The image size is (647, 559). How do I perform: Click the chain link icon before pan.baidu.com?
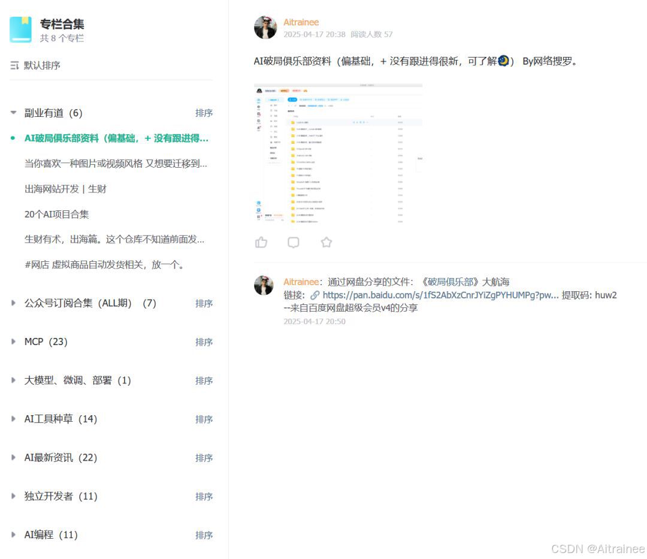(x=315, y=295)
